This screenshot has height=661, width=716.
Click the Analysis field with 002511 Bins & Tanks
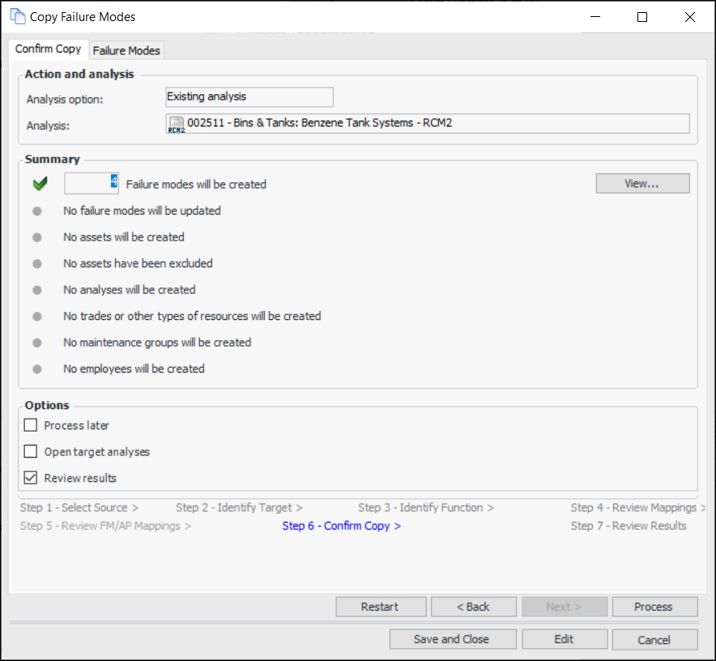tap(428, 123)
